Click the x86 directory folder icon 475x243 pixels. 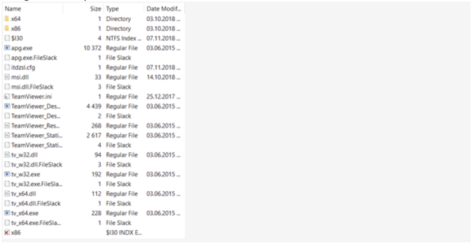coord(7,28)
